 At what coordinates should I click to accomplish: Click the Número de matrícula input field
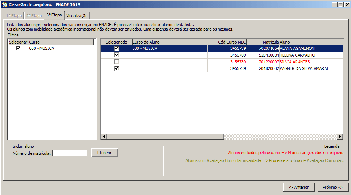tap(70, 153)
